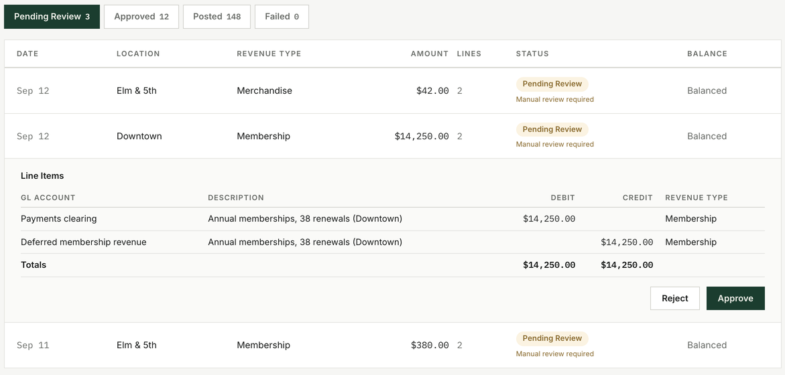Click the Status column header
785x375 pixels.
(x=532, y=54)
